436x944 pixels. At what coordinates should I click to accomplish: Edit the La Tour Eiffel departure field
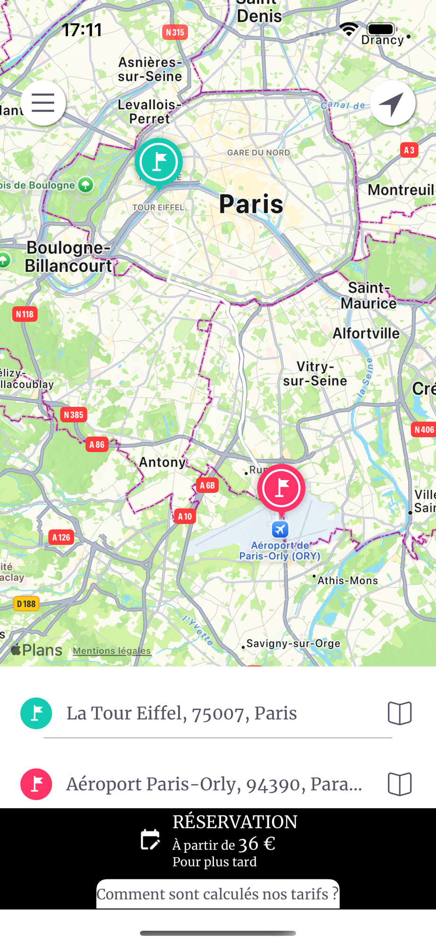[218, 713]
